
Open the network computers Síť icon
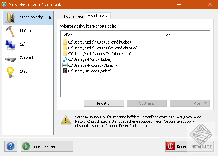[10, 45]
